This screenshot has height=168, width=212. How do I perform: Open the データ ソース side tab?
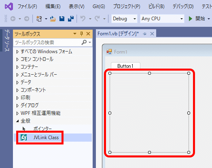tap(7, 40)
